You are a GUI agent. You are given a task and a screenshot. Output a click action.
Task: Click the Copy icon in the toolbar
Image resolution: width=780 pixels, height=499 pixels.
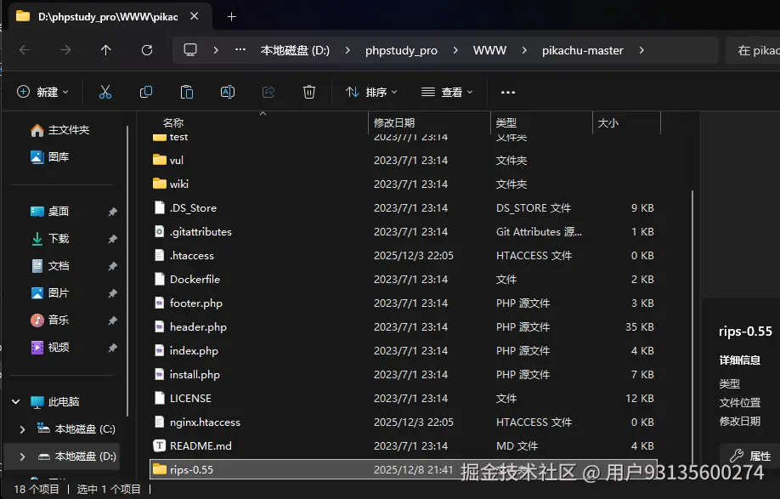[145, 92]
